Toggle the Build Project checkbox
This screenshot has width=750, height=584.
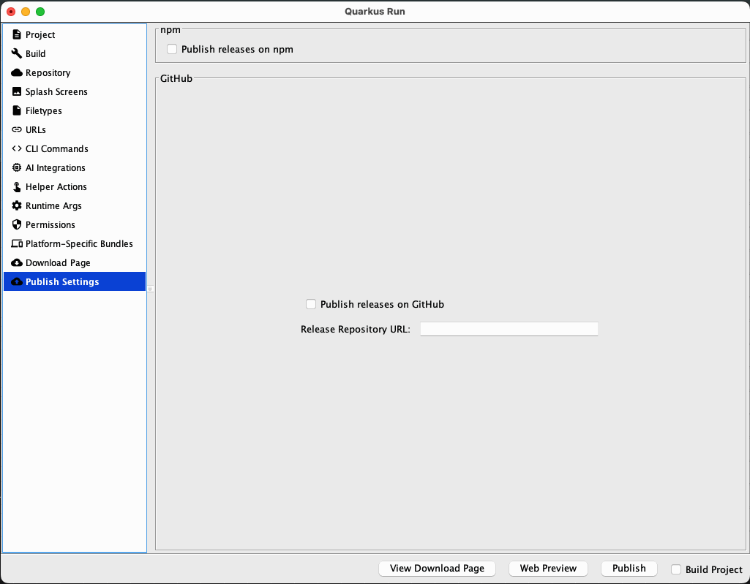tap(676, 569)
